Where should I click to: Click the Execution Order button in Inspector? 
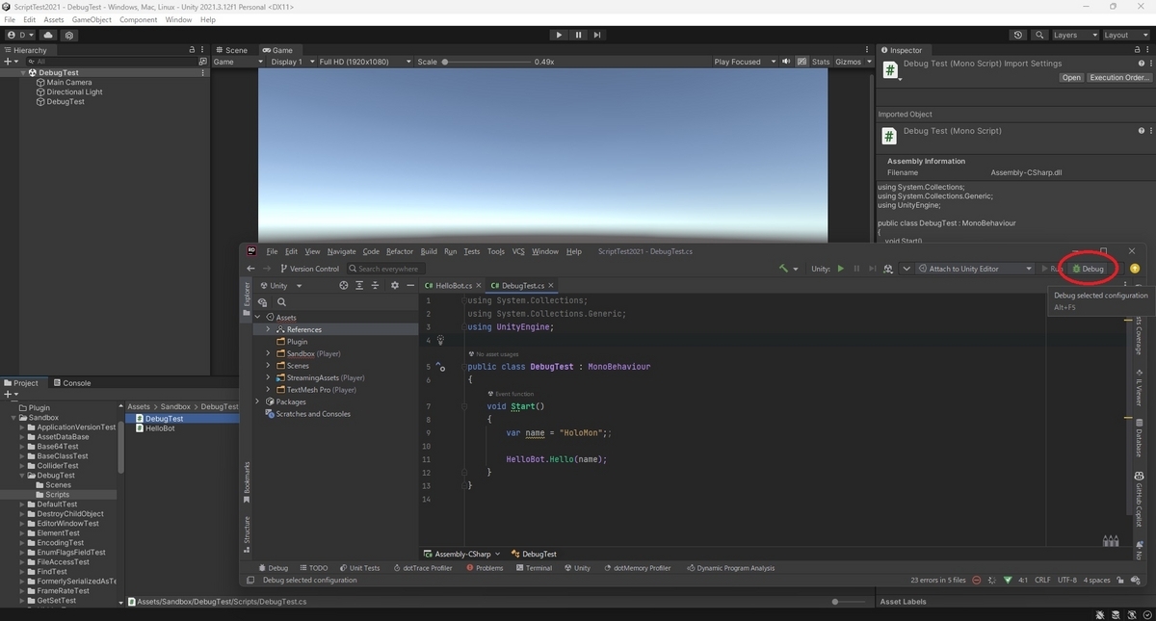coord(1118,77)
